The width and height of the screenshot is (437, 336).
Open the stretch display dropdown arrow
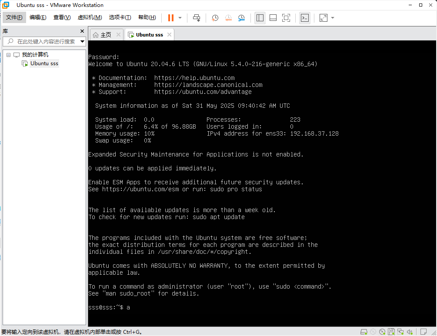[333, 18]
